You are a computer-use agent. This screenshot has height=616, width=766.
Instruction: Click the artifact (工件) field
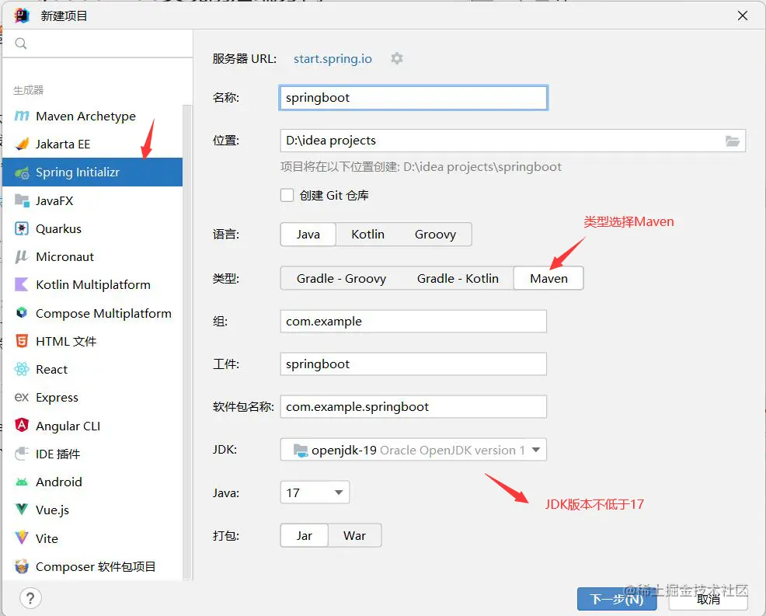(413, 364)
